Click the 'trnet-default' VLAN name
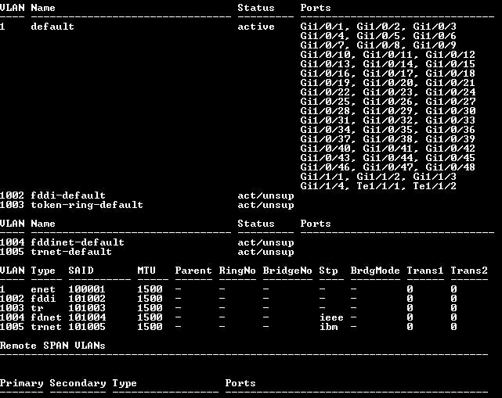502x398 pixels. (x=71, y=252)
